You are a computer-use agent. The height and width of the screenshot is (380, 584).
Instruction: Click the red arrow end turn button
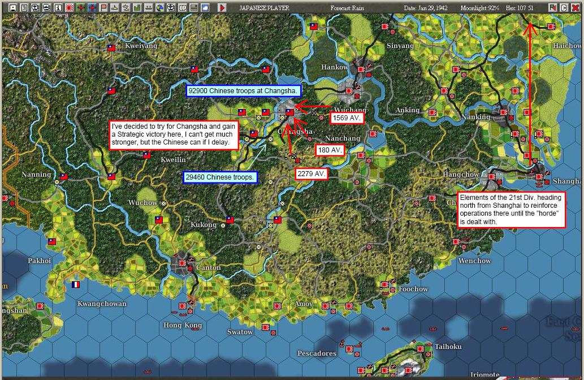point(222,7)
